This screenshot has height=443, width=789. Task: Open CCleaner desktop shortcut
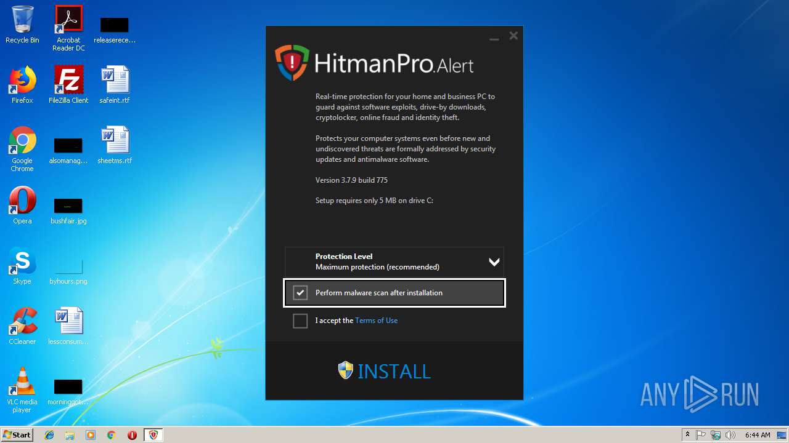pos(22,326)
